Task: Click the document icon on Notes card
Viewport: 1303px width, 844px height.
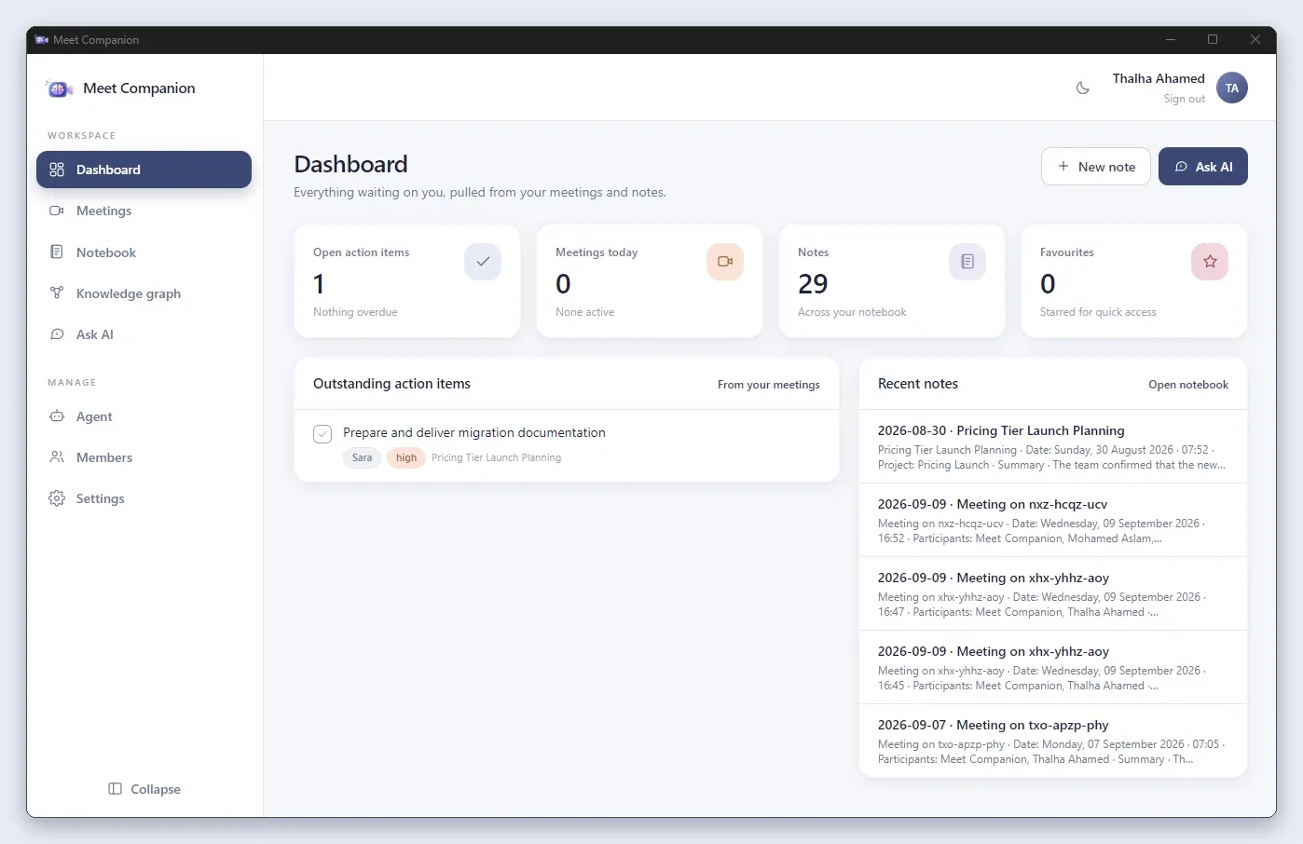Action: point(967,262)
